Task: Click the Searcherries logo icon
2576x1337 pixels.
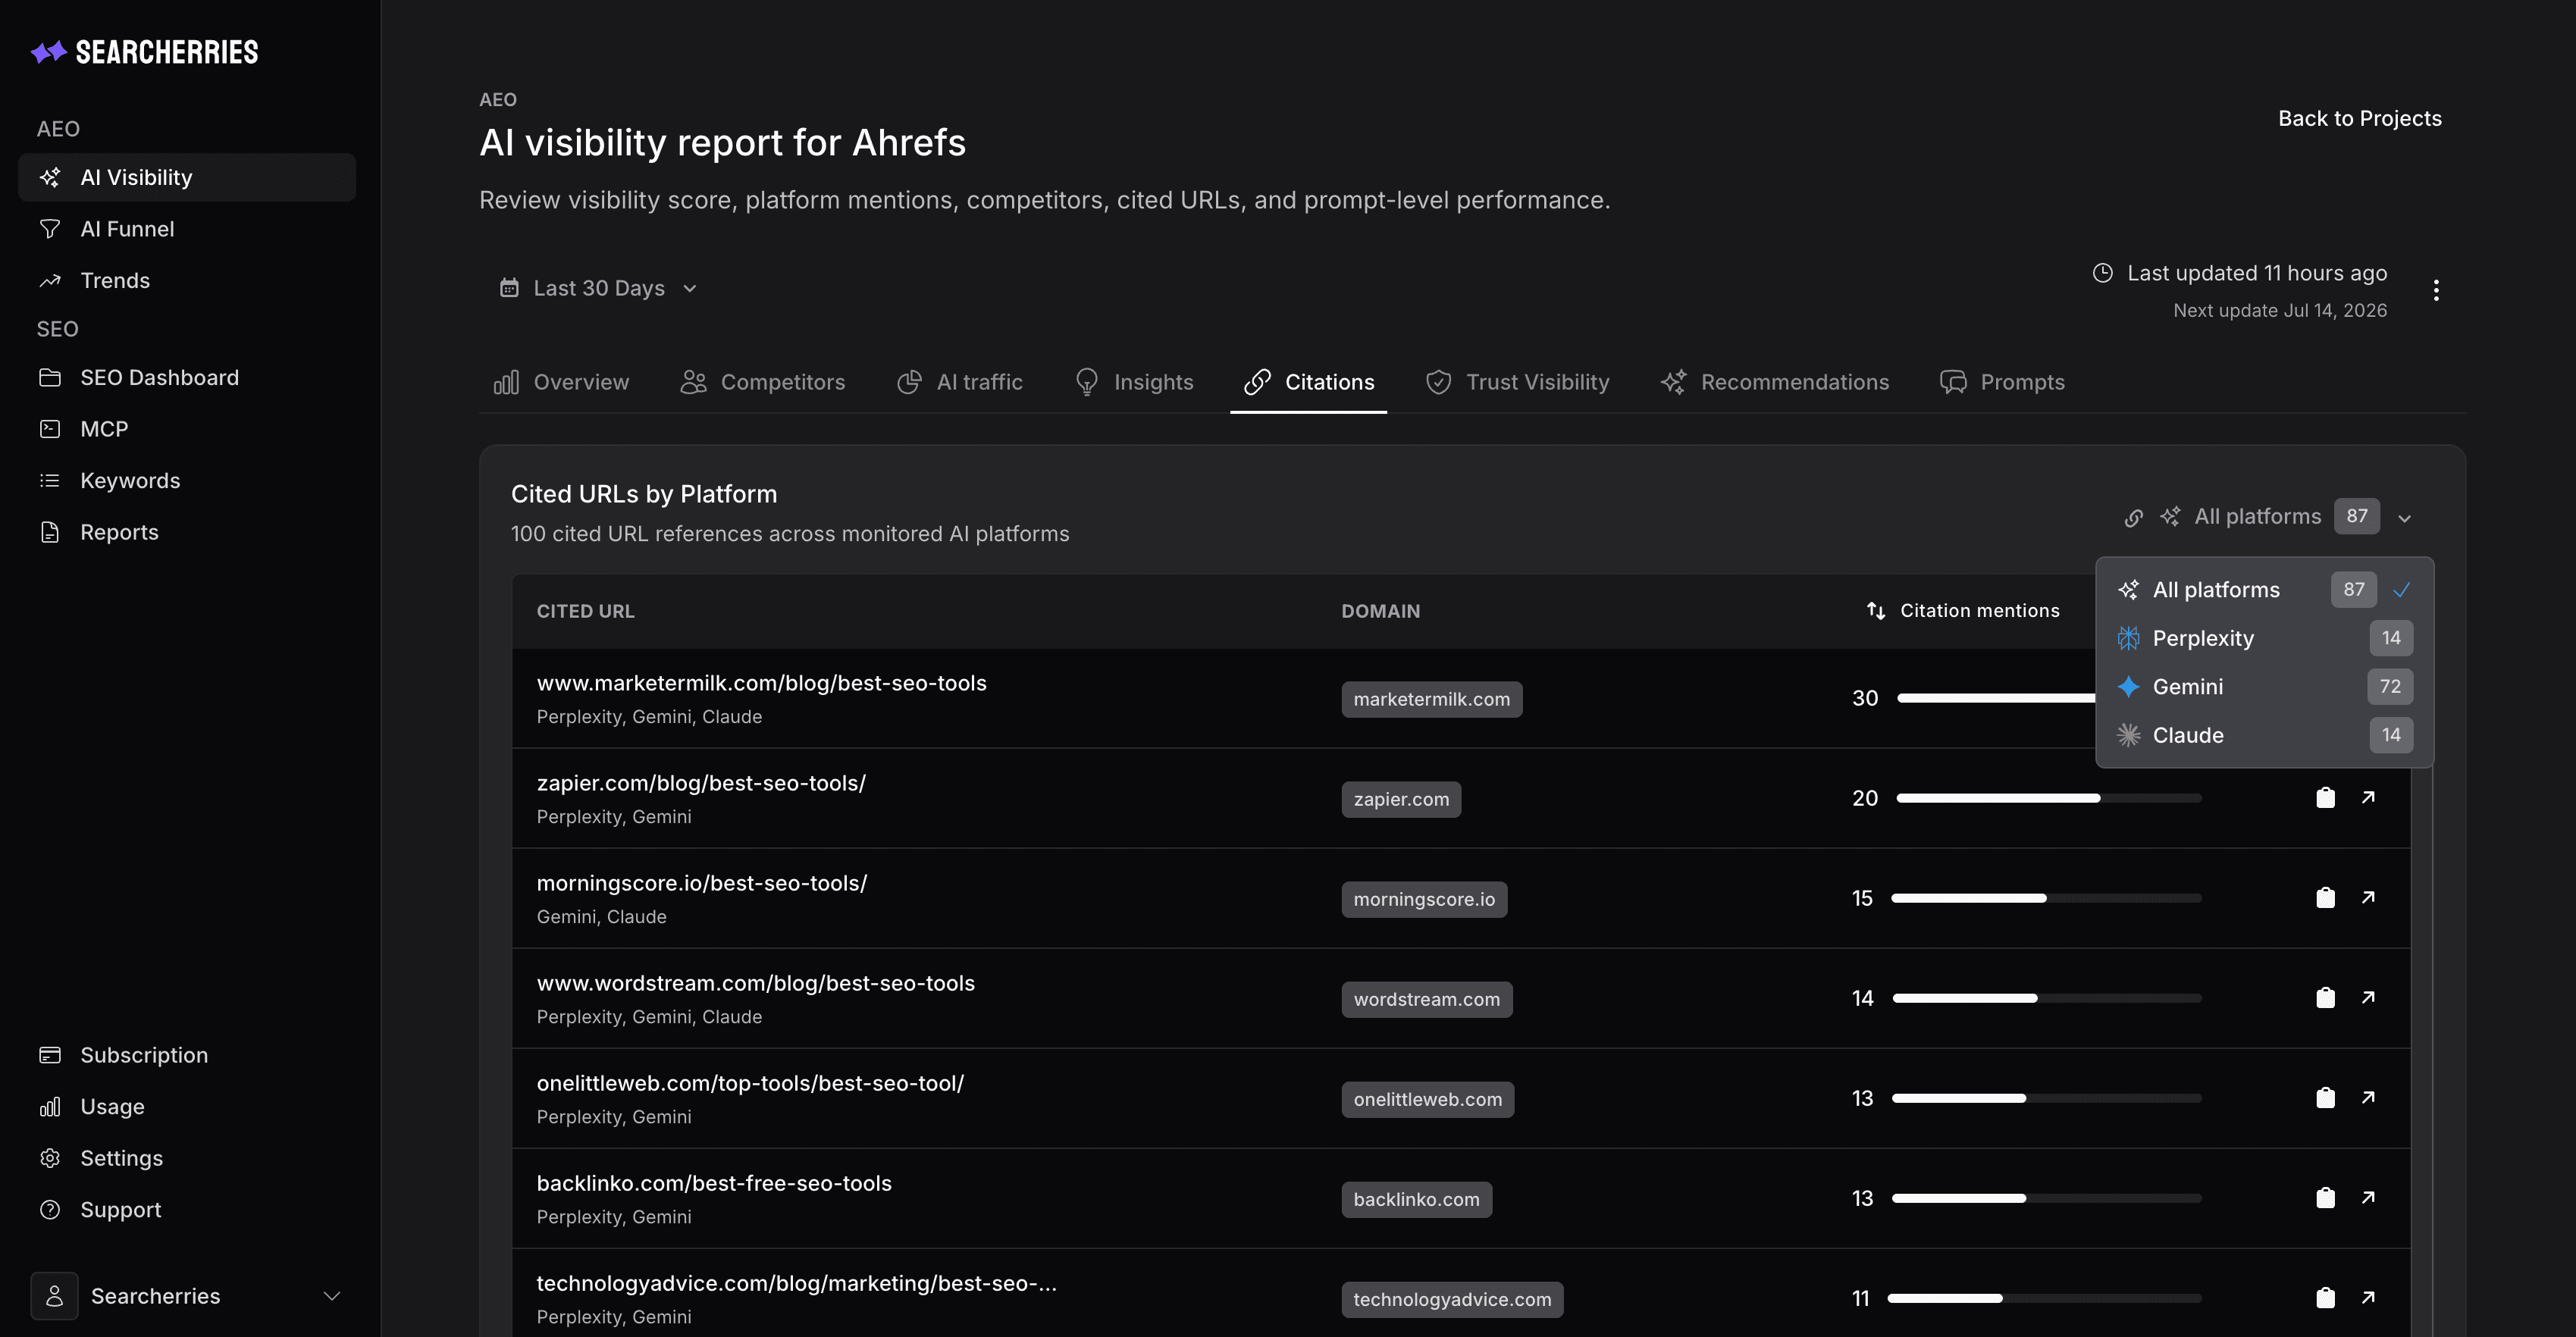Action: point(48,52)
